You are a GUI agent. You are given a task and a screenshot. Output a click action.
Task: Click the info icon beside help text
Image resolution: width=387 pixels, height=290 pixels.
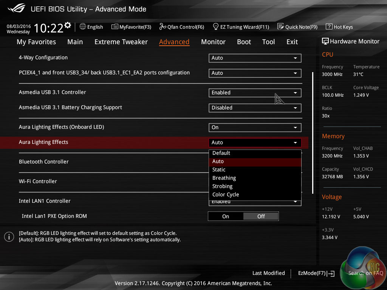(9, 237)
